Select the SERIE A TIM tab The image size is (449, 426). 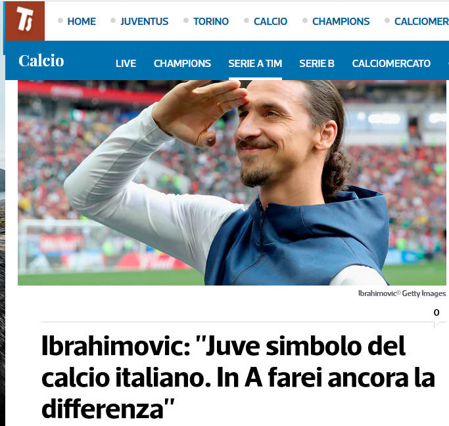pyautogui.click(x=255, y=64)
